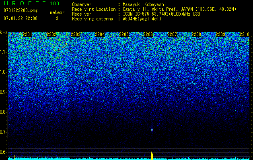Select ICOM IC-575 53.7492 MHz USB text
This screenshot has height=160, width=253.
[x=161, y=14]
